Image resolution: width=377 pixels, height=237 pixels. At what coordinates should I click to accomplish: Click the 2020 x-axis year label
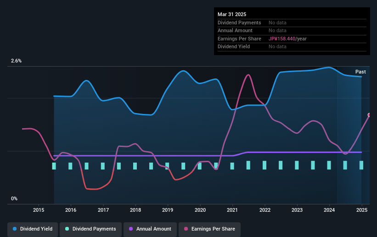pos(200,210)
